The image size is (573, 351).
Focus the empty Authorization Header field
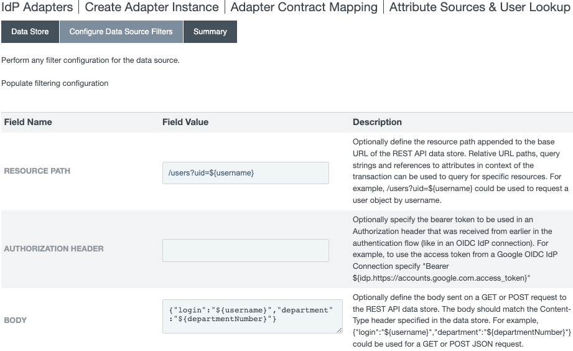tap(245, 250)
